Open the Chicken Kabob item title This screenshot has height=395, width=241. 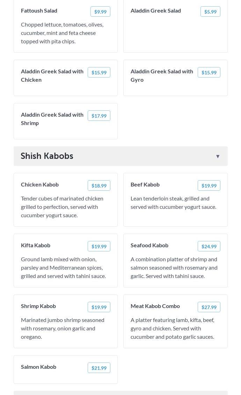click(40, 185)
